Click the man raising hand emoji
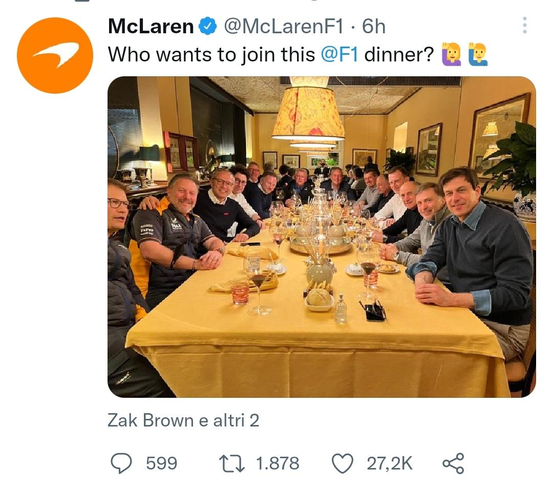 pyautogui.click(x=478, y=54)
